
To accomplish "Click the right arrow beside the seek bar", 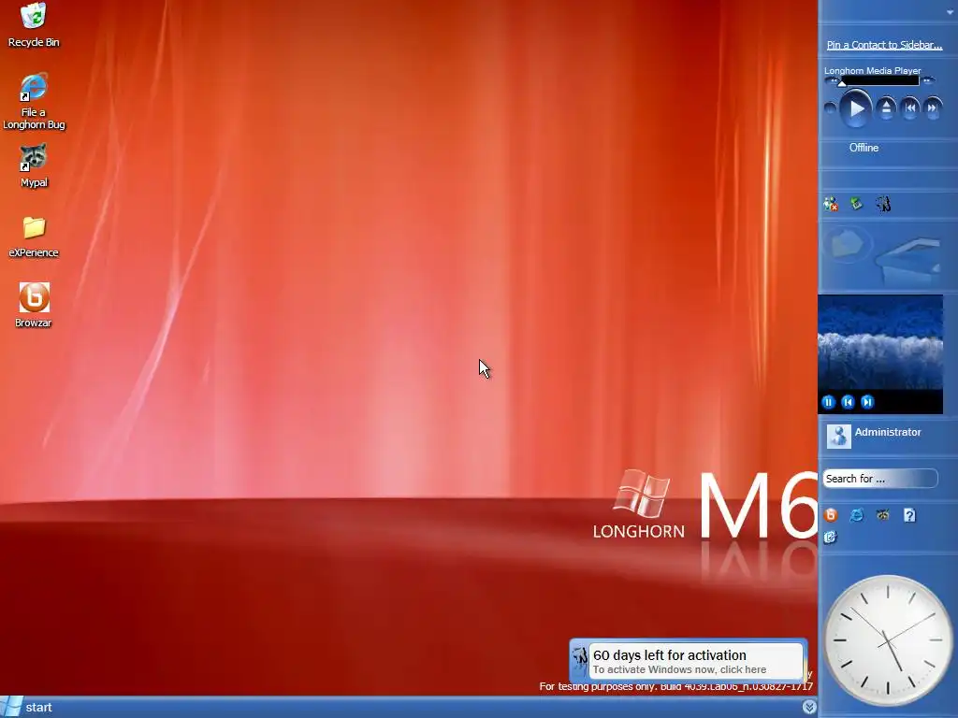I will (x=928, y=80).
